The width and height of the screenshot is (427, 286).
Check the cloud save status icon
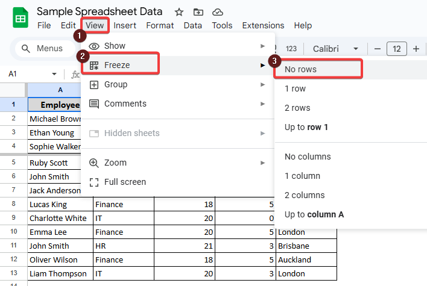[218, 12]
